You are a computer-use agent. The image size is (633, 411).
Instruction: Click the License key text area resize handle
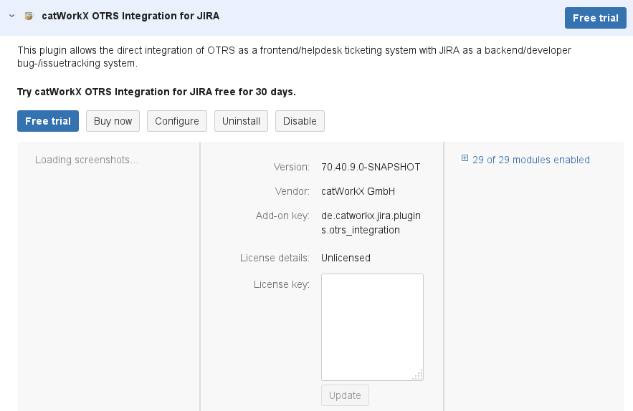coord(419,375)
